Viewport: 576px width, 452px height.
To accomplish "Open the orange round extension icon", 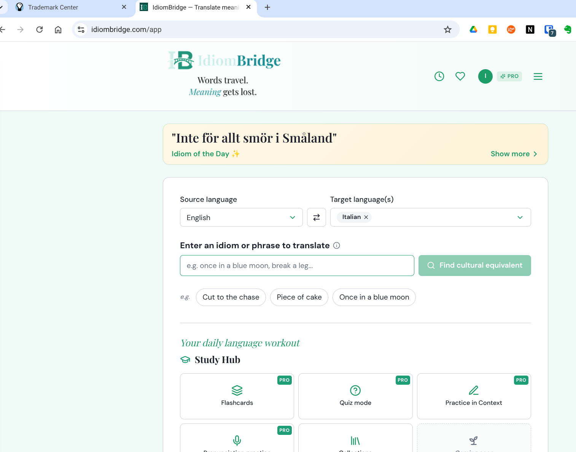I will click(x=511, y=30).
